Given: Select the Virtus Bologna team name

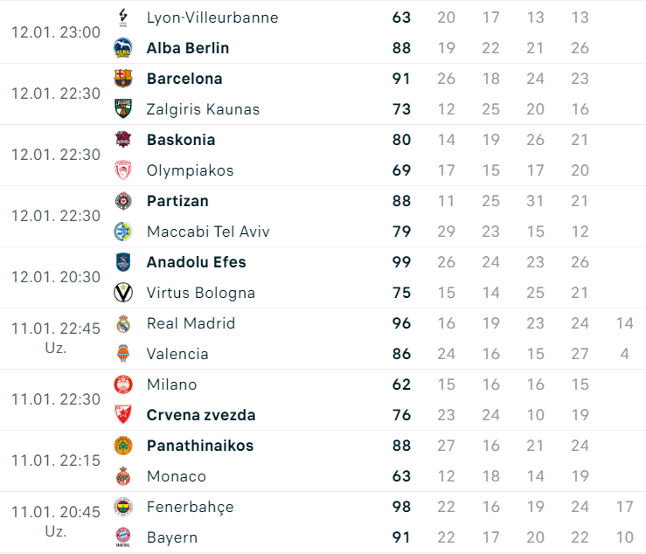Looking at the screenshot, I should (201, 293).
